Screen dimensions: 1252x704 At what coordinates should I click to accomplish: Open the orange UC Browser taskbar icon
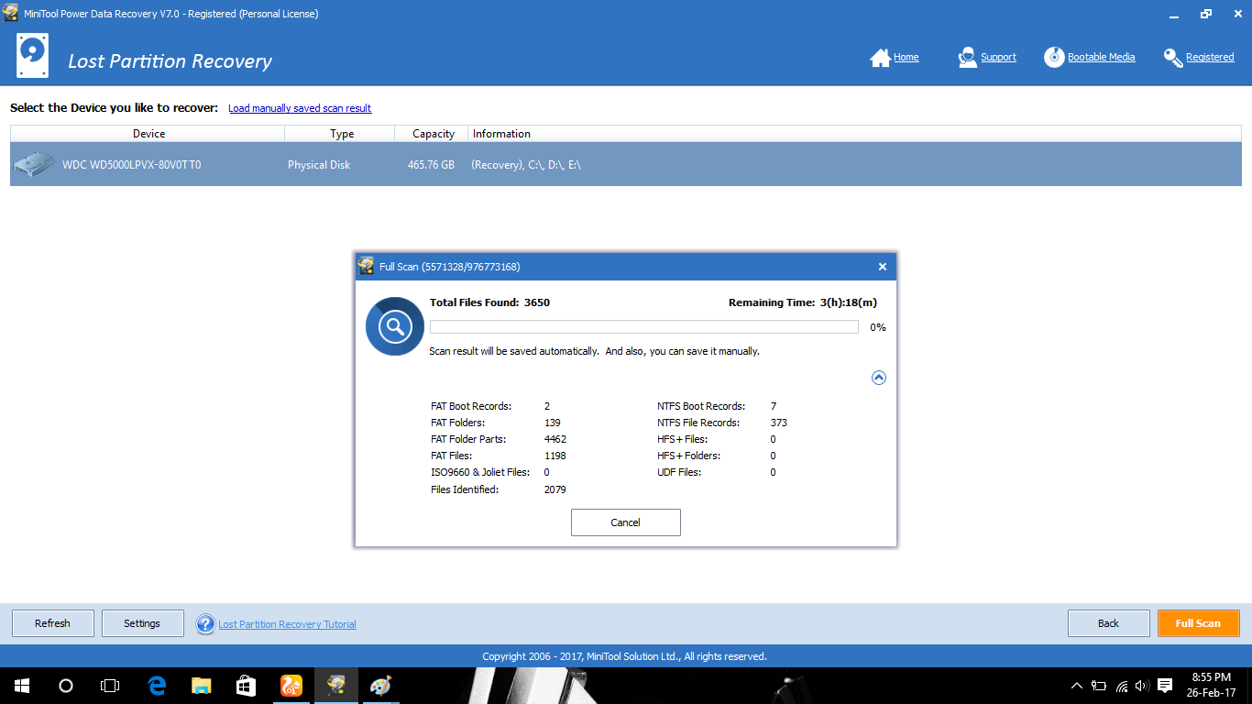coord(291,686)
